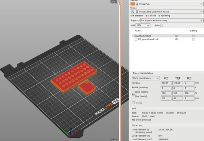Click the Scale factors Z field
Viewport: 204px width, 141px height.
[189, 93]
